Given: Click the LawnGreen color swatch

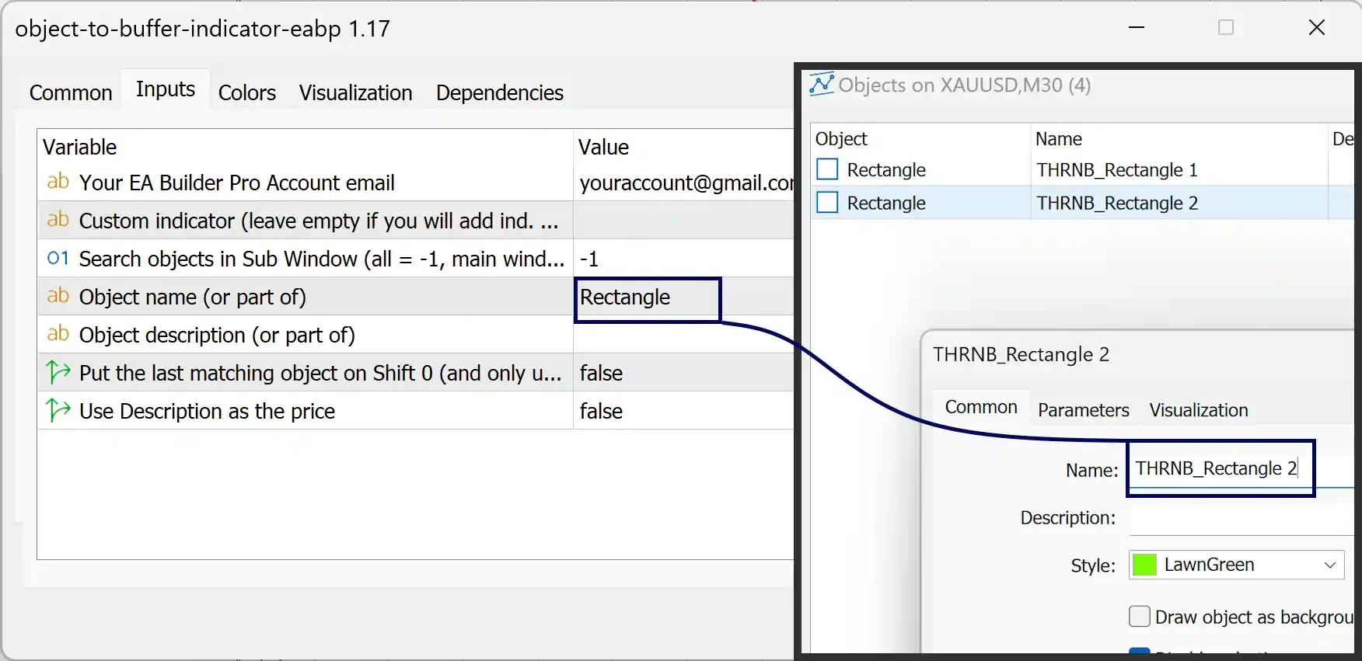Looking at the screenshot, I should [1144, 565].
